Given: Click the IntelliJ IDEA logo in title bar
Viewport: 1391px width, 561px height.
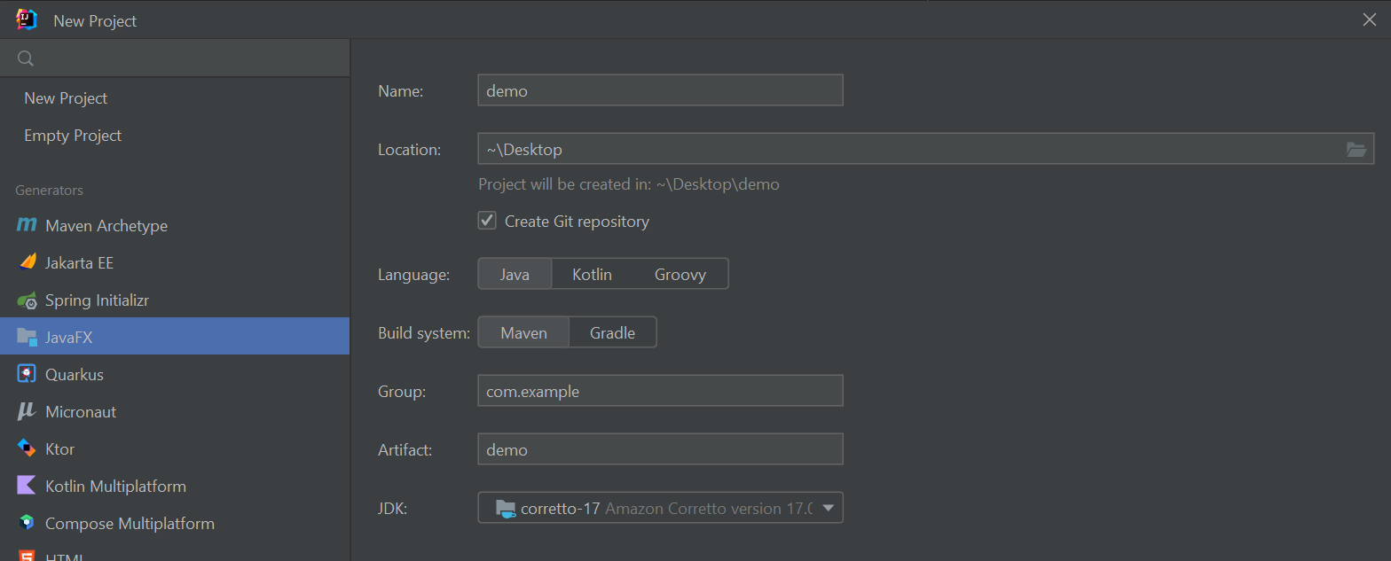Looking at the screenshot, I should [x=27, y=19].
